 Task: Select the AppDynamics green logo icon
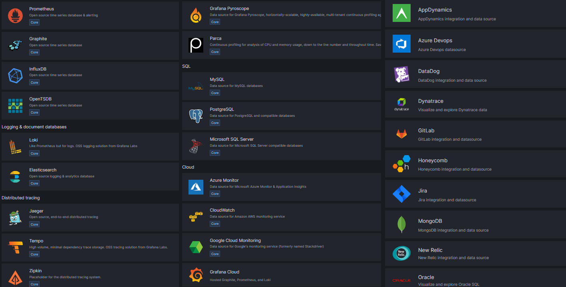[x=401, y=13]
